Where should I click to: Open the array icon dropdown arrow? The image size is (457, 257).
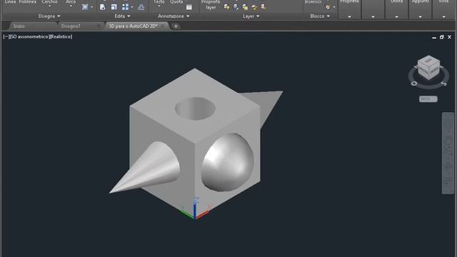click(132, 7)
